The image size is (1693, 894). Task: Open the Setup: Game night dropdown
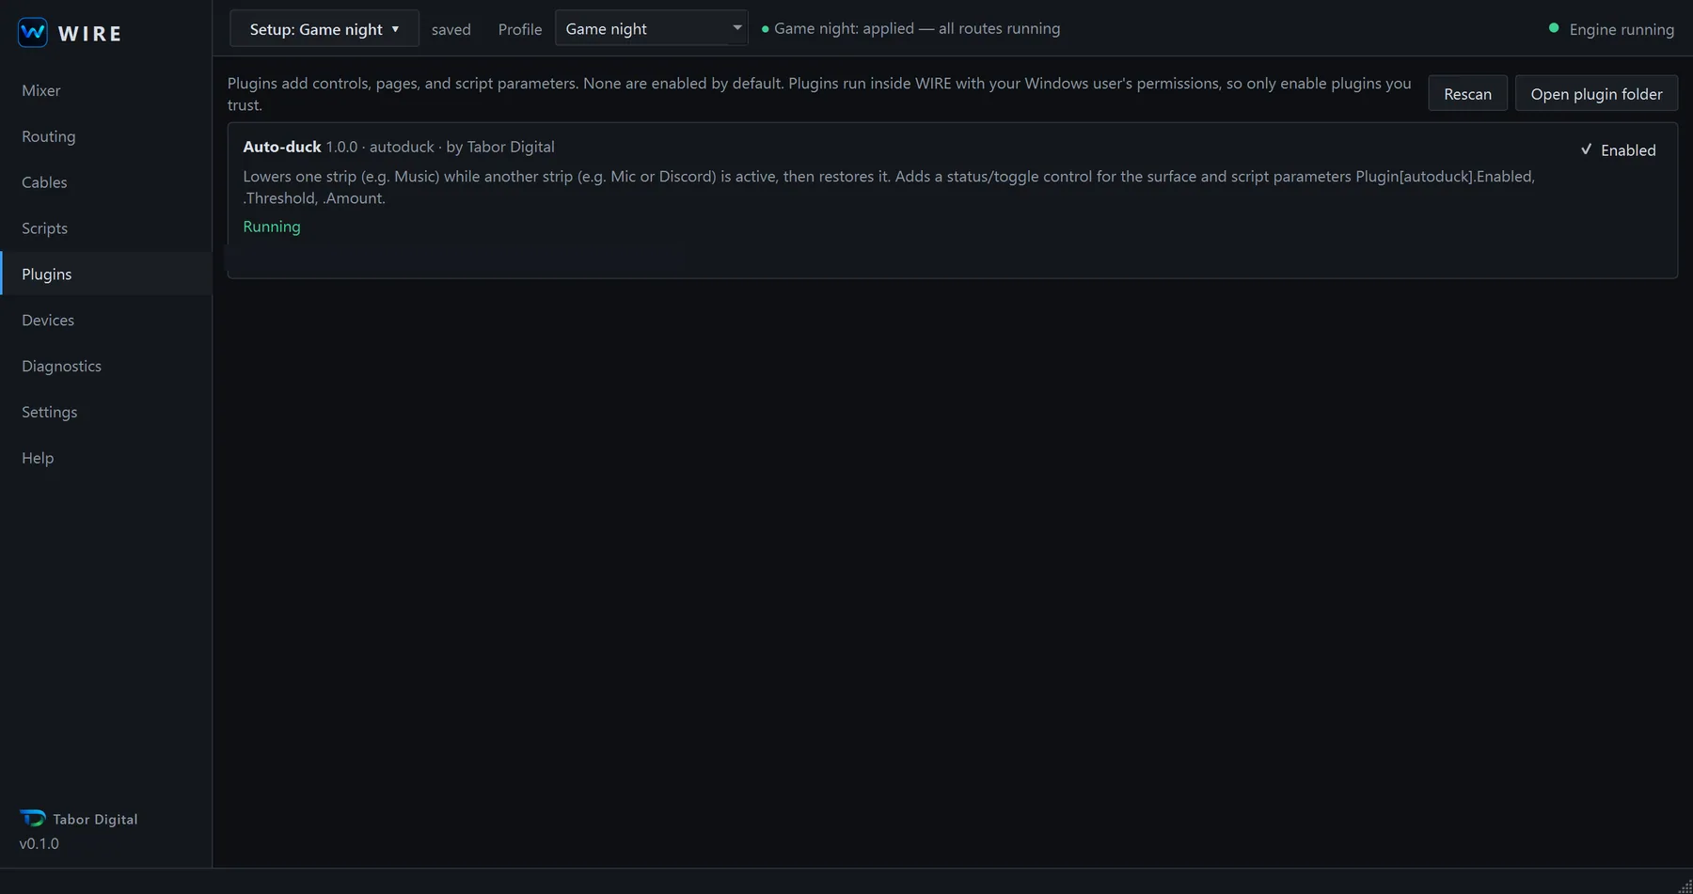click(324, 29)
